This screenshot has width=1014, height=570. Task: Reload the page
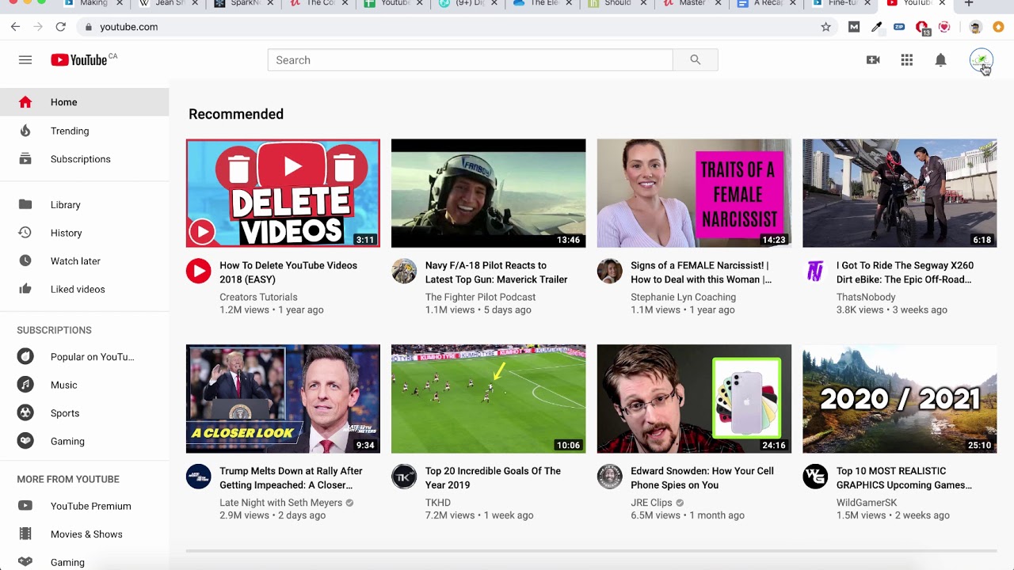point(60,27)
